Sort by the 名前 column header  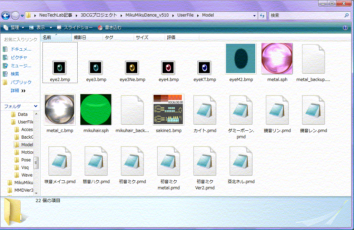tap(56, 38)
